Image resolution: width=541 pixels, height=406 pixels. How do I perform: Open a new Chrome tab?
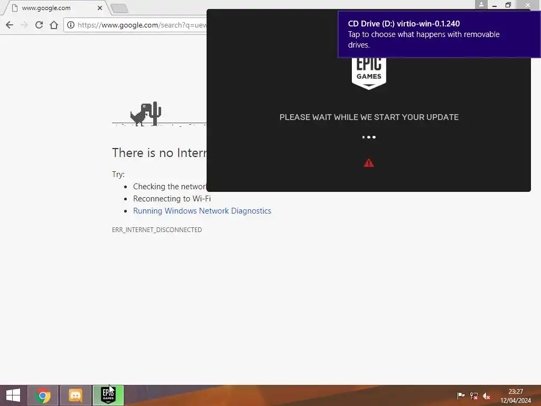click(119, 8)
